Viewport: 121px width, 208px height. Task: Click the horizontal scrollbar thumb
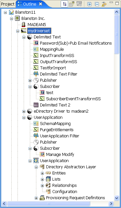[x=49, y=203]
